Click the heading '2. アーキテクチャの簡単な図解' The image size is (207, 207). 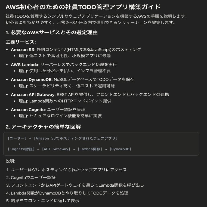43,127
